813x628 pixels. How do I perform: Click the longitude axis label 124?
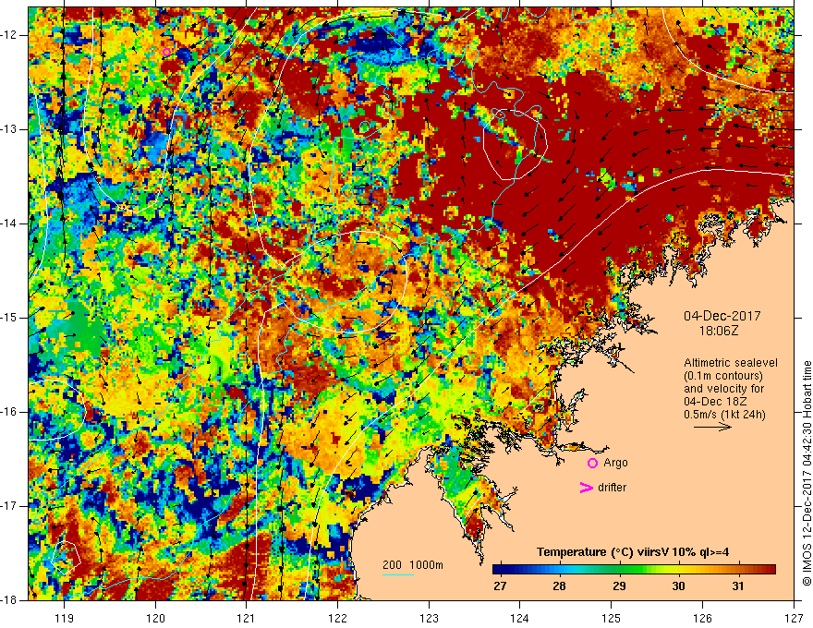coord(520,618)
